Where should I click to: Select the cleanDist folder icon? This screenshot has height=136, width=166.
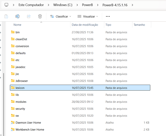(x=13, y=39)
